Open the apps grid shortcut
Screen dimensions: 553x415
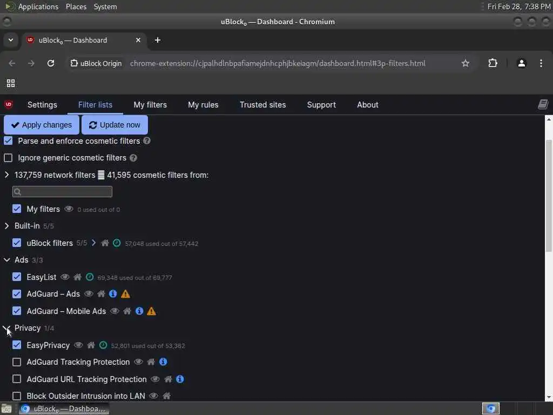tap(11, 83)
